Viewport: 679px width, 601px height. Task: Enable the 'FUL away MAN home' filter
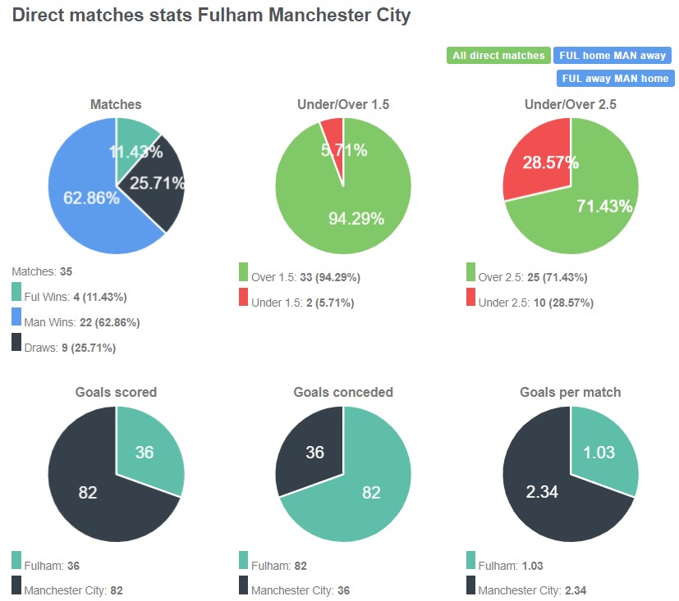[614, 79]
